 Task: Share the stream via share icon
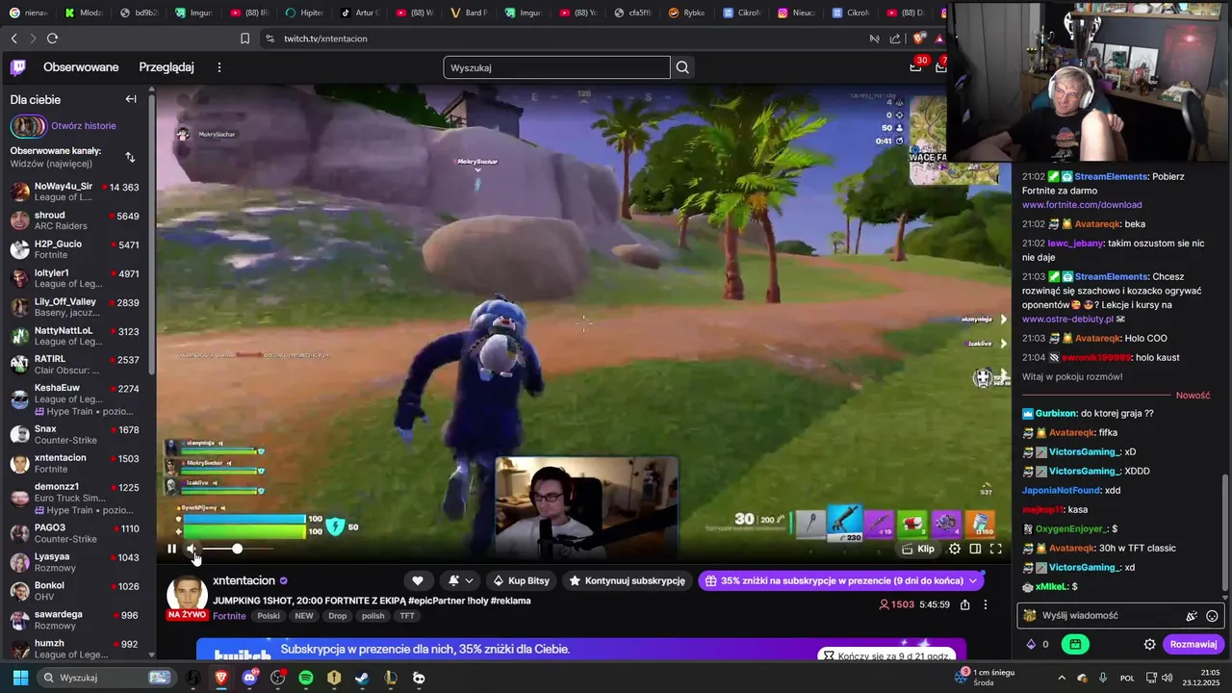[964, 604]
